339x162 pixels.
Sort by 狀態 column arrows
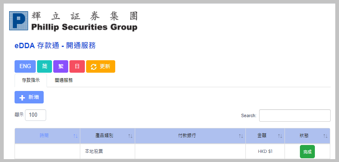tap(325, 136)
